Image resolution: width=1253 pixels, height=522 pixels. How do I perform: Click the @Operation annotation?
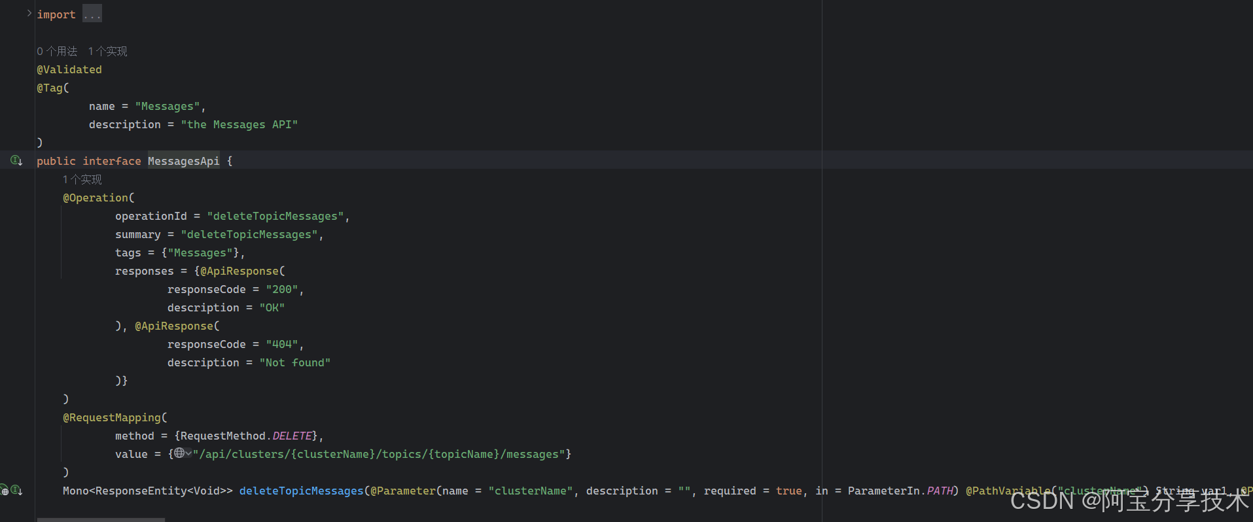tap(96, 198)
